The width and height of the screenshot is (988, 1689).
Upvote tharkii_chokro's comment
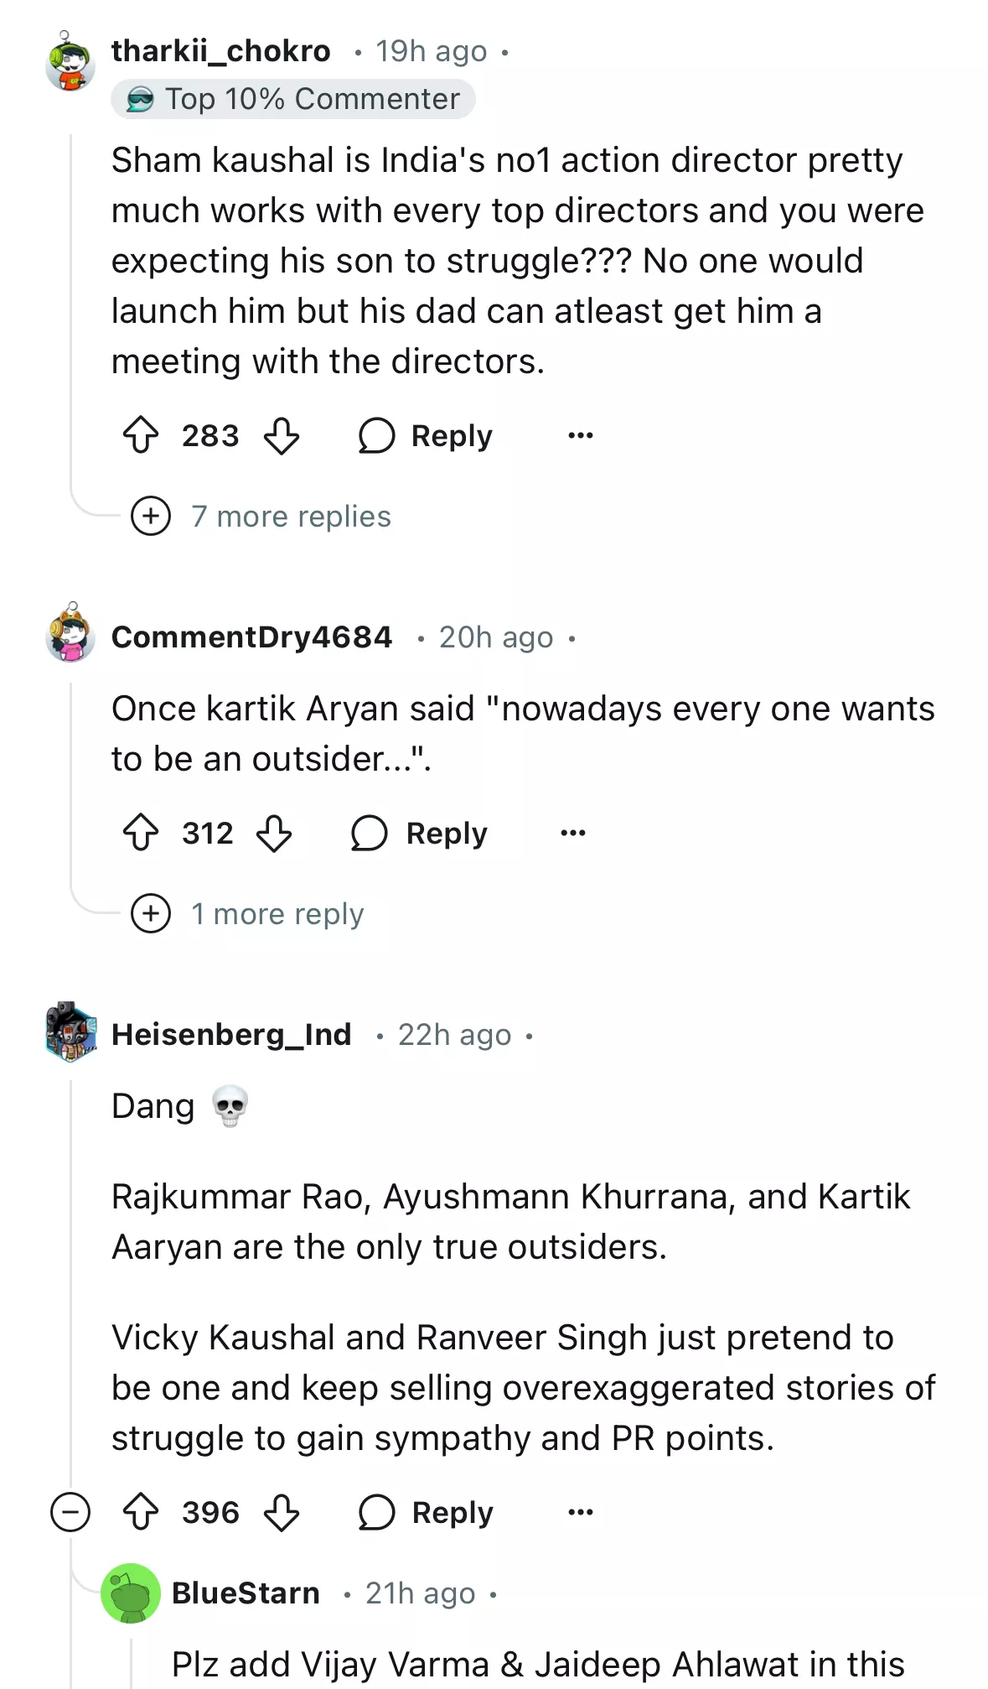pos(141,435)
